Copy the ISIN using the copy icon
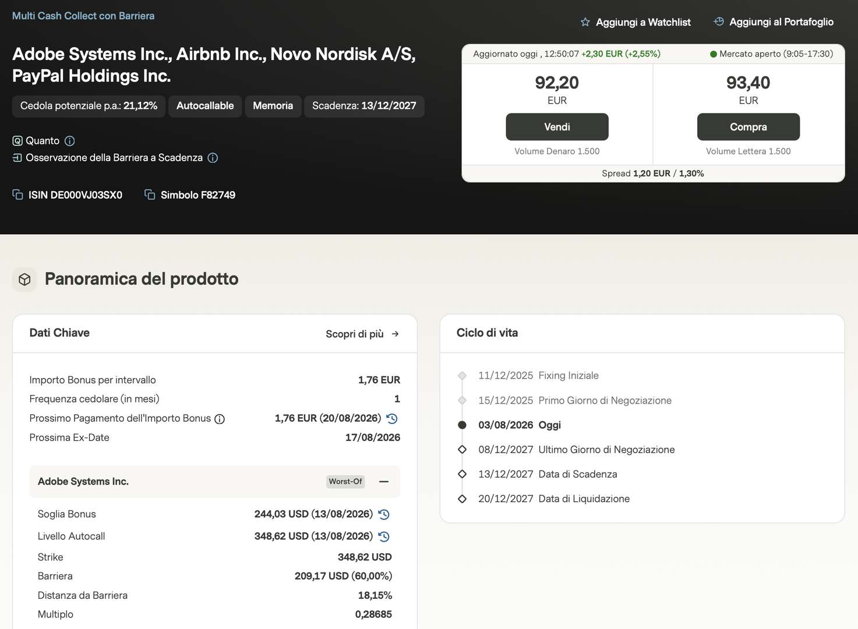 click(17, 195)
